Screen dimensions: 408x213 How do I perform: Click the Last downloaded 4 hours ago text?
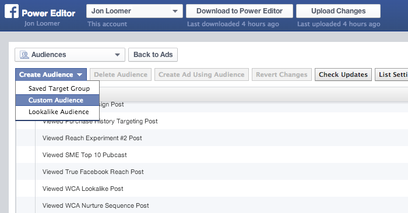[x=233, y=24]
